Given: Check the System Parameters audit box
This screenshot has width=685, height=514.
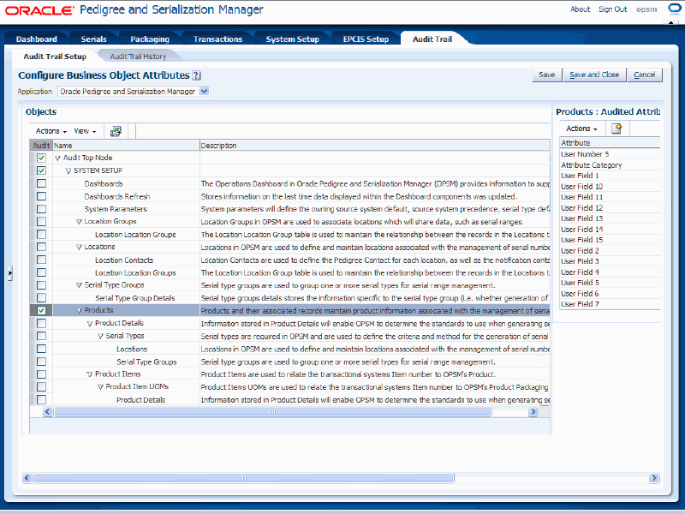Looking at the screenshot, I should click(x=41, y=209).
